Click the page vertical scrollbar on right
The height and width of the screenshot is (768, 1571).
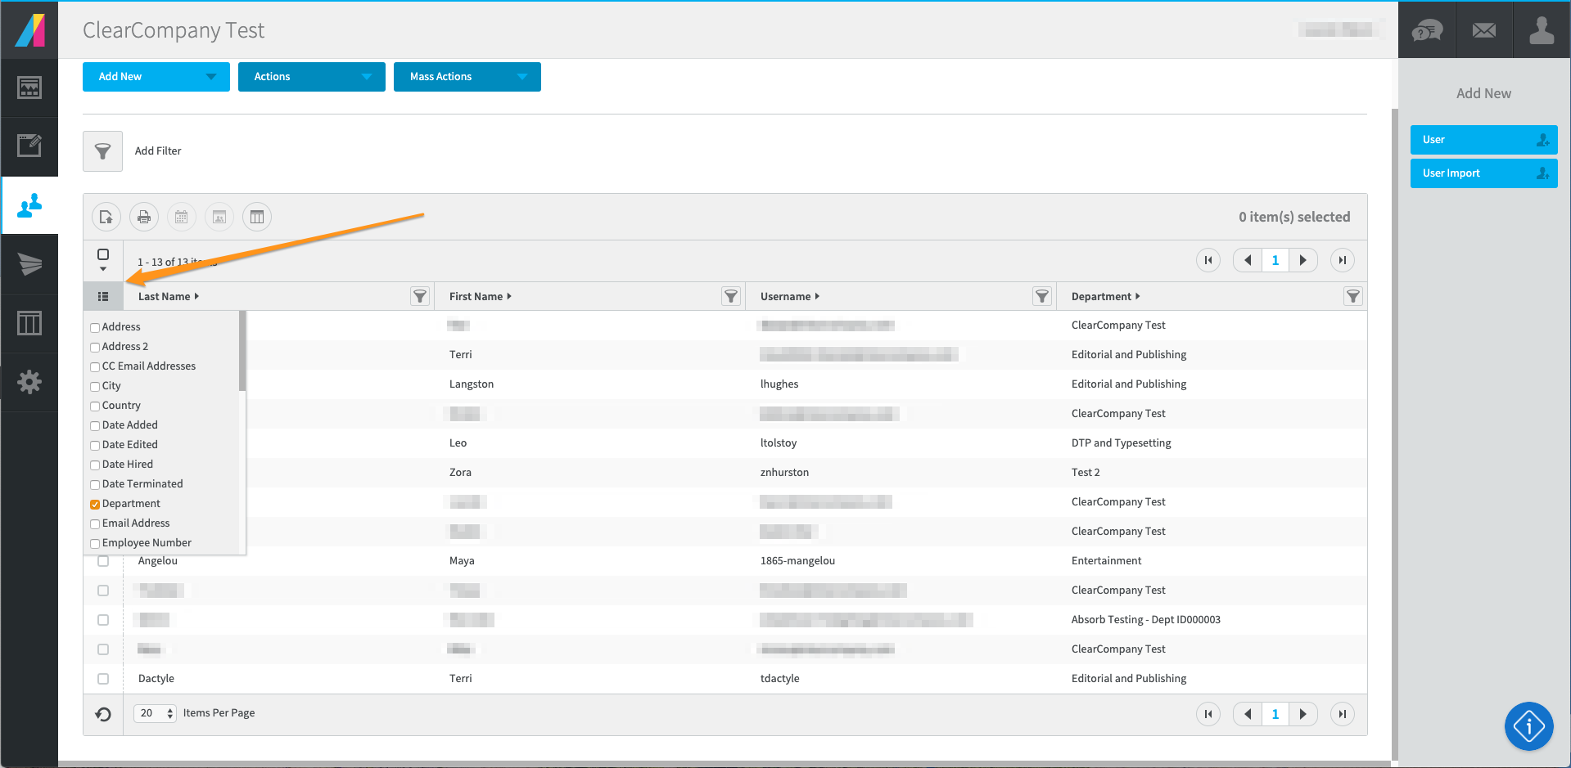(1394, 433)
